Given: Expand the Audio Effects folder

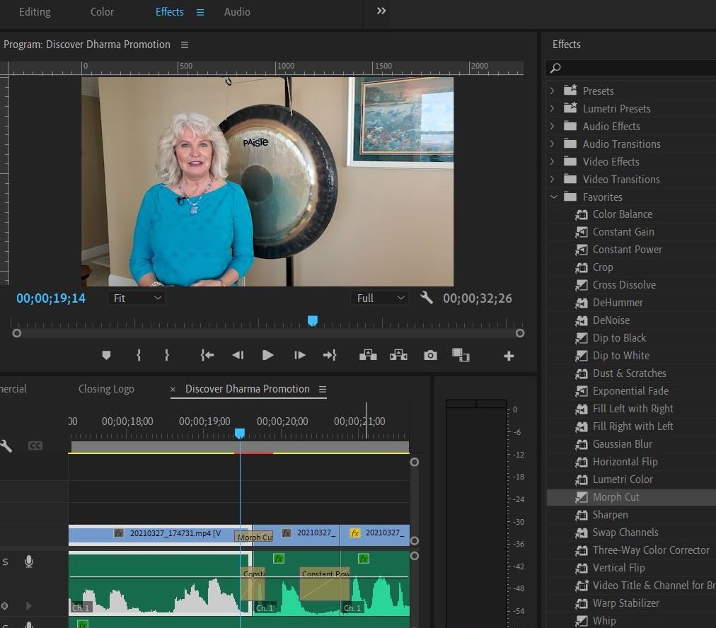Looking at the screenshot, I should tap(552, 126).
